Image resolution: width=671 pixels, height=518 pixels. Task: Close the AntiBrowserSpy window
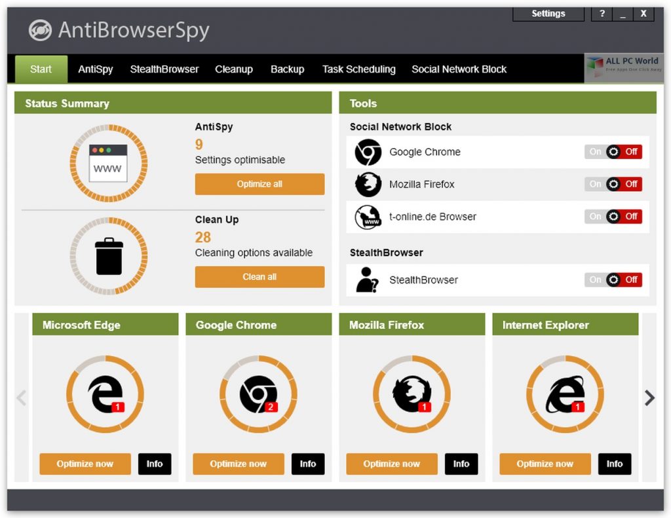tap(643, 14)
